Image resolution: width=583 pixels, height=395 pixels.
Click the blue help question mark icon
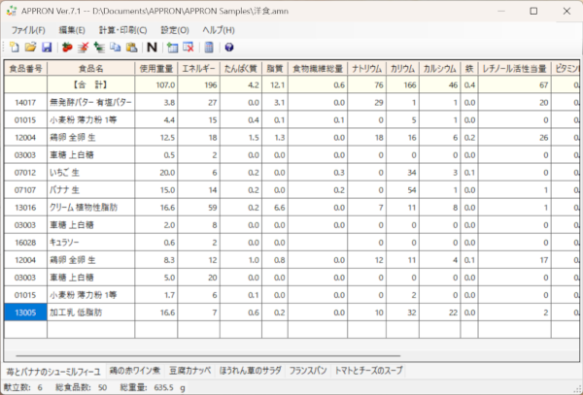(228, 47)
